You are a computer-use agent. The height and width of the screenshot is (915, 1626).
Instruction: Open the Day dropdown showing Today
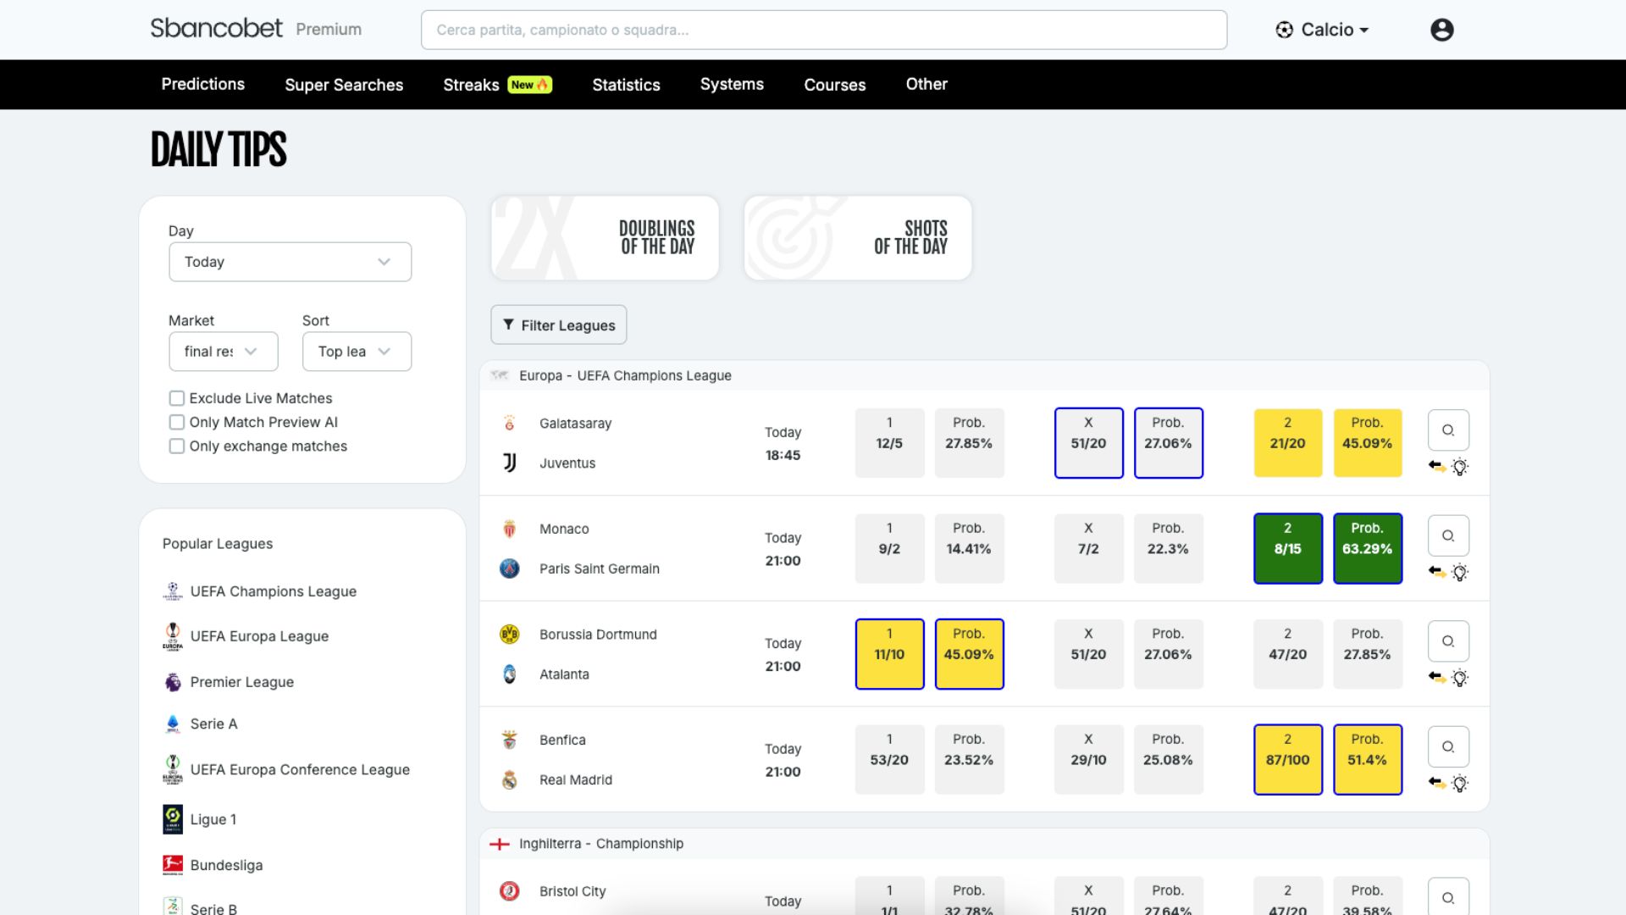click(290, 262)
